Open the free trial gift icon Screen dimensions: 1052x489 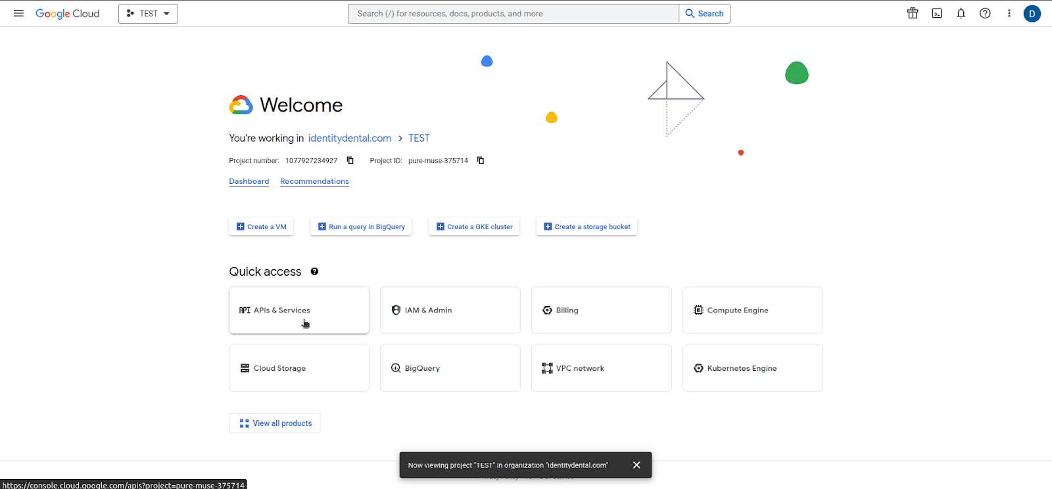[x=913, y=13]
